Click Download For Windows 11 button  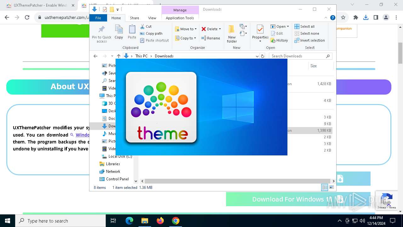pos(298,199)
